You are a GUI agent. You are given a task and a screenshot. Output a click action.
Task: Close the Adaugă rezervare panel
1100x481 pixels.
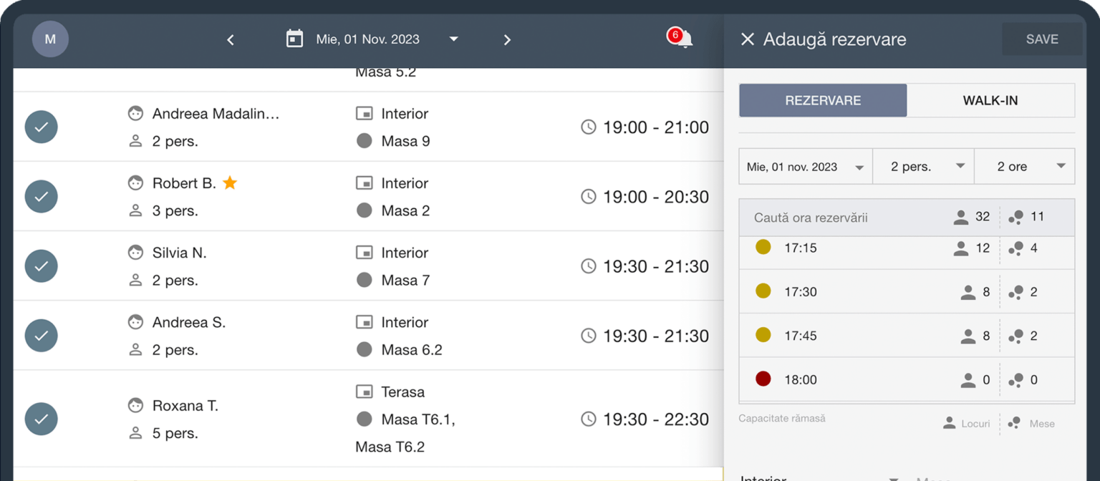[x=747, y=39]
